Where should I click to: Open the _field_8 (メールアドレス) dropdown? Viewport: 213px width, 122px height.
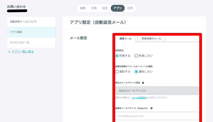coord(157,91)
